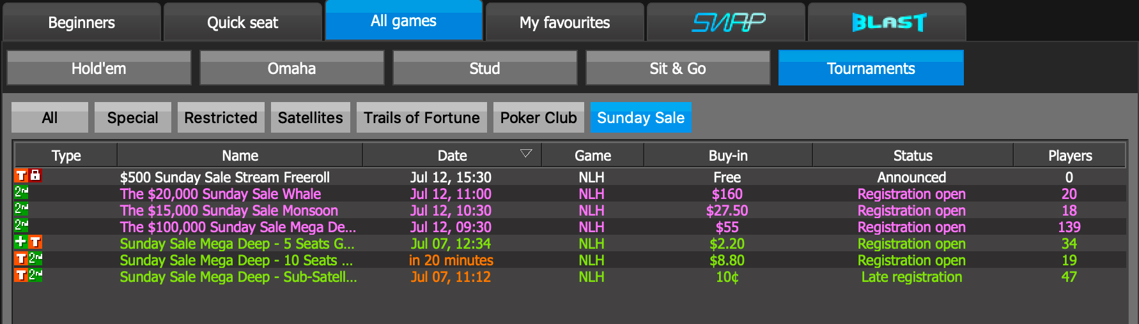Click the 2nd-chance icon beside Sunday Sale Whale
Image resolution: width=1139 pixels, height=324 pixels.
(21, 191)
